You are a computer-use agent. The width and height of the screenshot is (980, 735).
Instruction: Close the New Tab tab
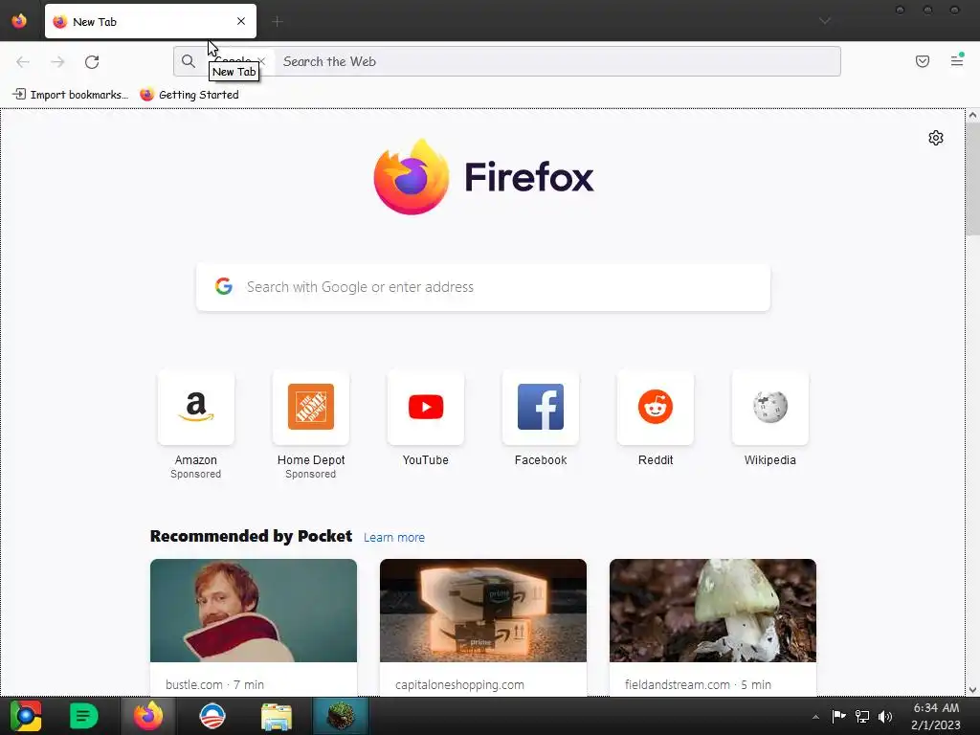coord(241,21)
